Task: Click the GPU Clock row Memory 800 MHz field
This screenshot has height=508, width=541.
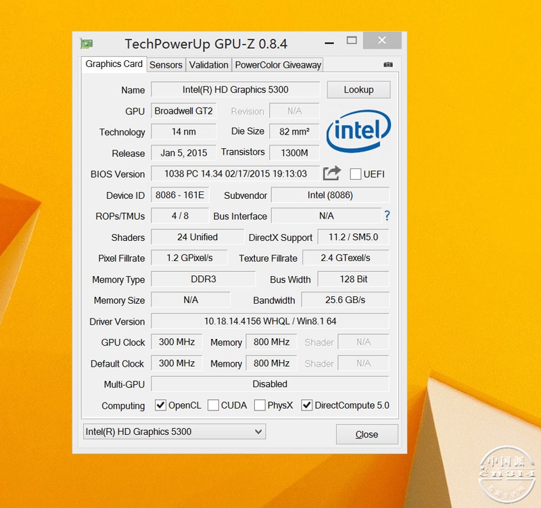Action: point(272,342)
